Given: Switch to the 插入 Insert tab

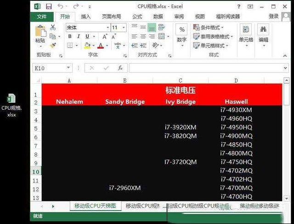Looking at the screenshot, I should pos(86,17).
